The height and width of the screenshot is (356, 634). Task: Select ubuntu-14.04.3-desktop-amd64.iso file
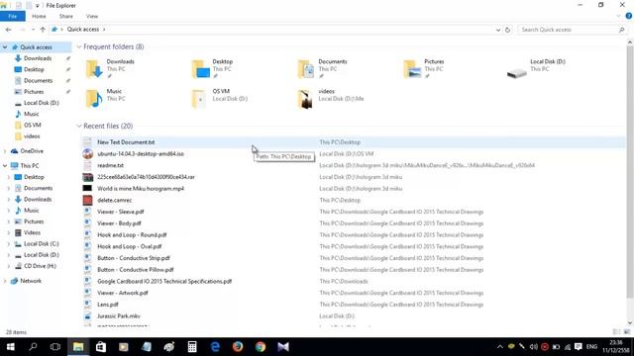click(141, 154)
